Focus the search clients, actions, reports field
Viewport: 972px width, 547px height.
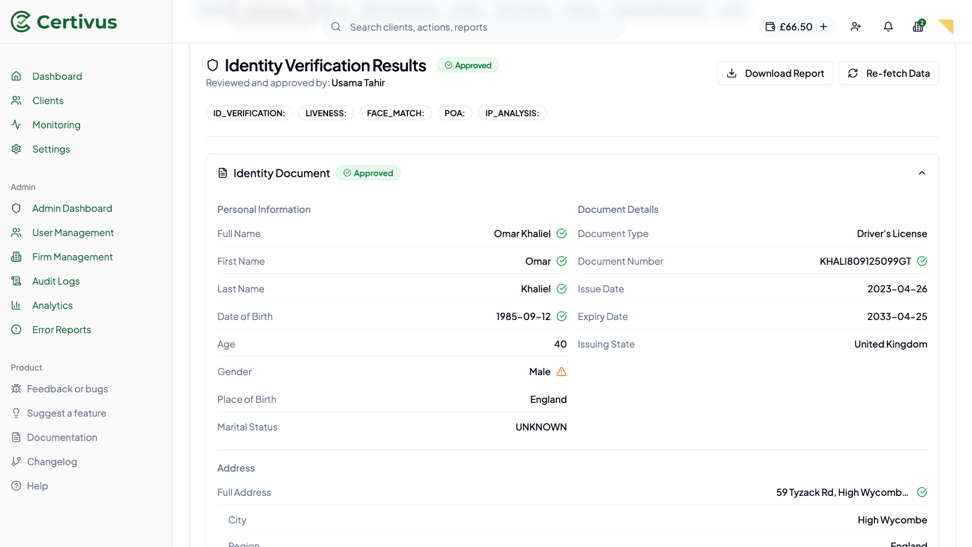473,27
